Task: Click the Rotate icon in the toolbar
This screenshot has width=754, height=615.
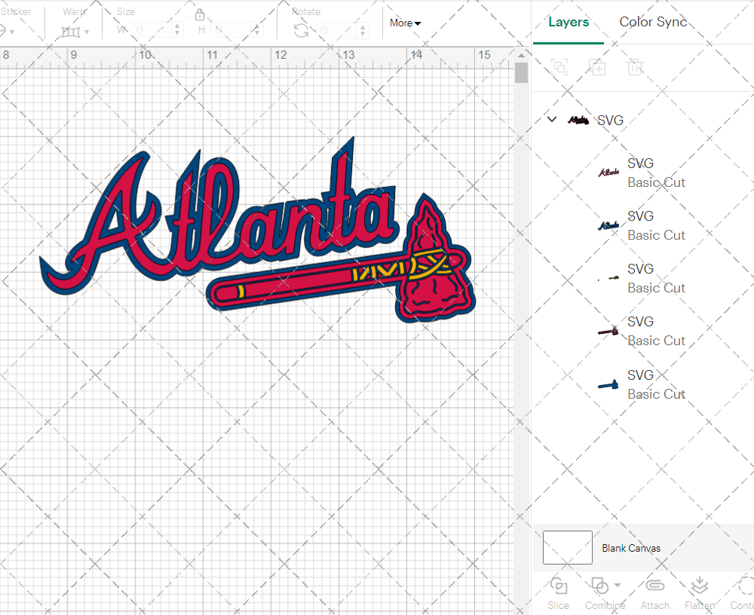Action: 301,30
